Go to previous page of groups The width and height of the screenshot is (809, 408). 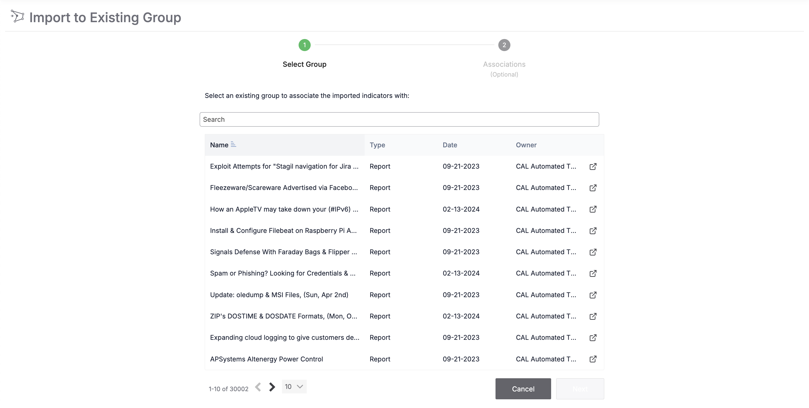point(258,387)
